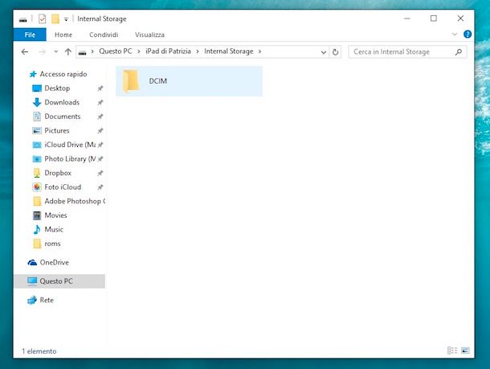Screen dimensions: 490x369
Task: Click 'iPad di Patrizia' in the breadcrumb path
Action: tap(169, 51)
